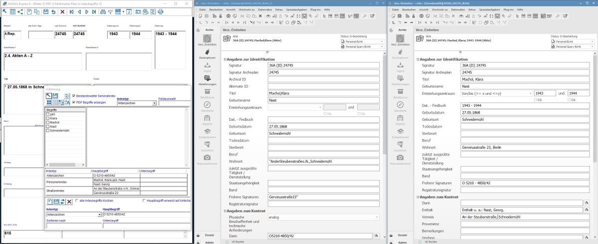Open search with binoculars icon in AUGIAS-Express
Screen dimensions: 598x244
pos(103,11)
